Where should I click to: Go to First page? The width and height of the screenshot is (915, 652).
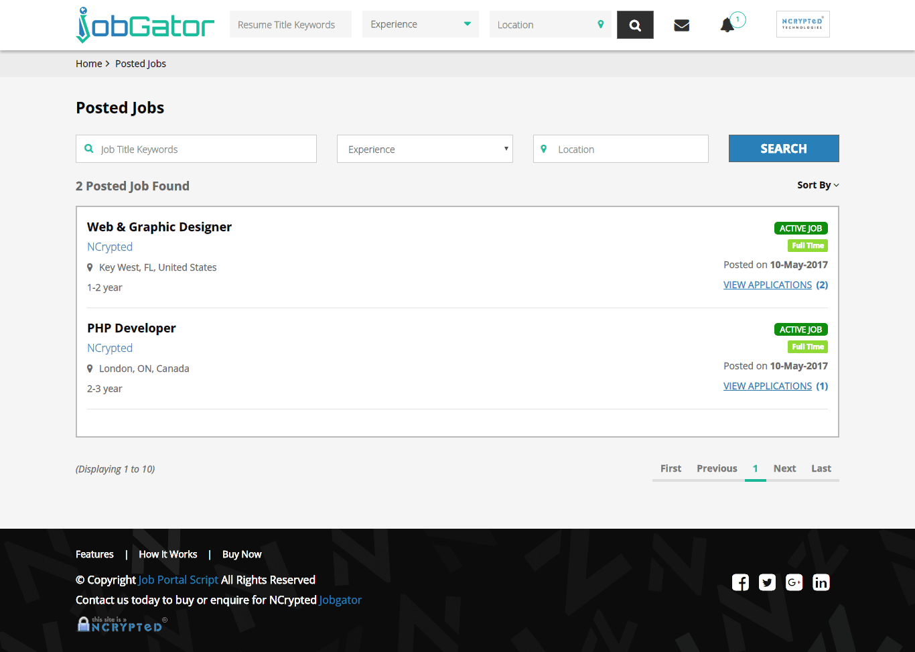click(x=671, y=468)
